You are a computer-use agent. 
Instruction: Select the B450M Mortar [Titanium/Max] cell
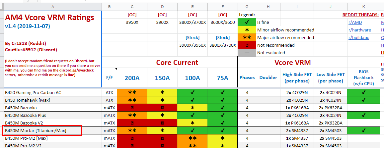coord(53,131)
